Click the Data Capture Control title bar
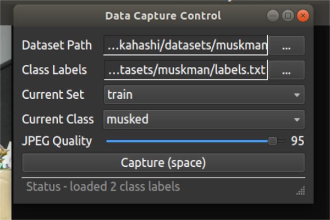 (x=163, y=16)
